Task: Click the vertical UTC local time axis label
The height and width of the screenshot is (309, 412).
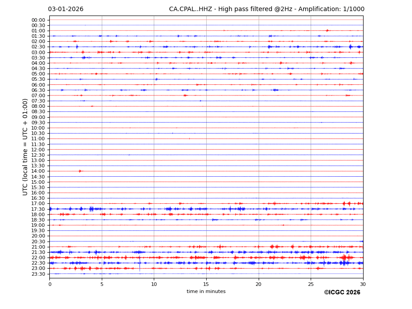Action: click(x=26, y=147)
